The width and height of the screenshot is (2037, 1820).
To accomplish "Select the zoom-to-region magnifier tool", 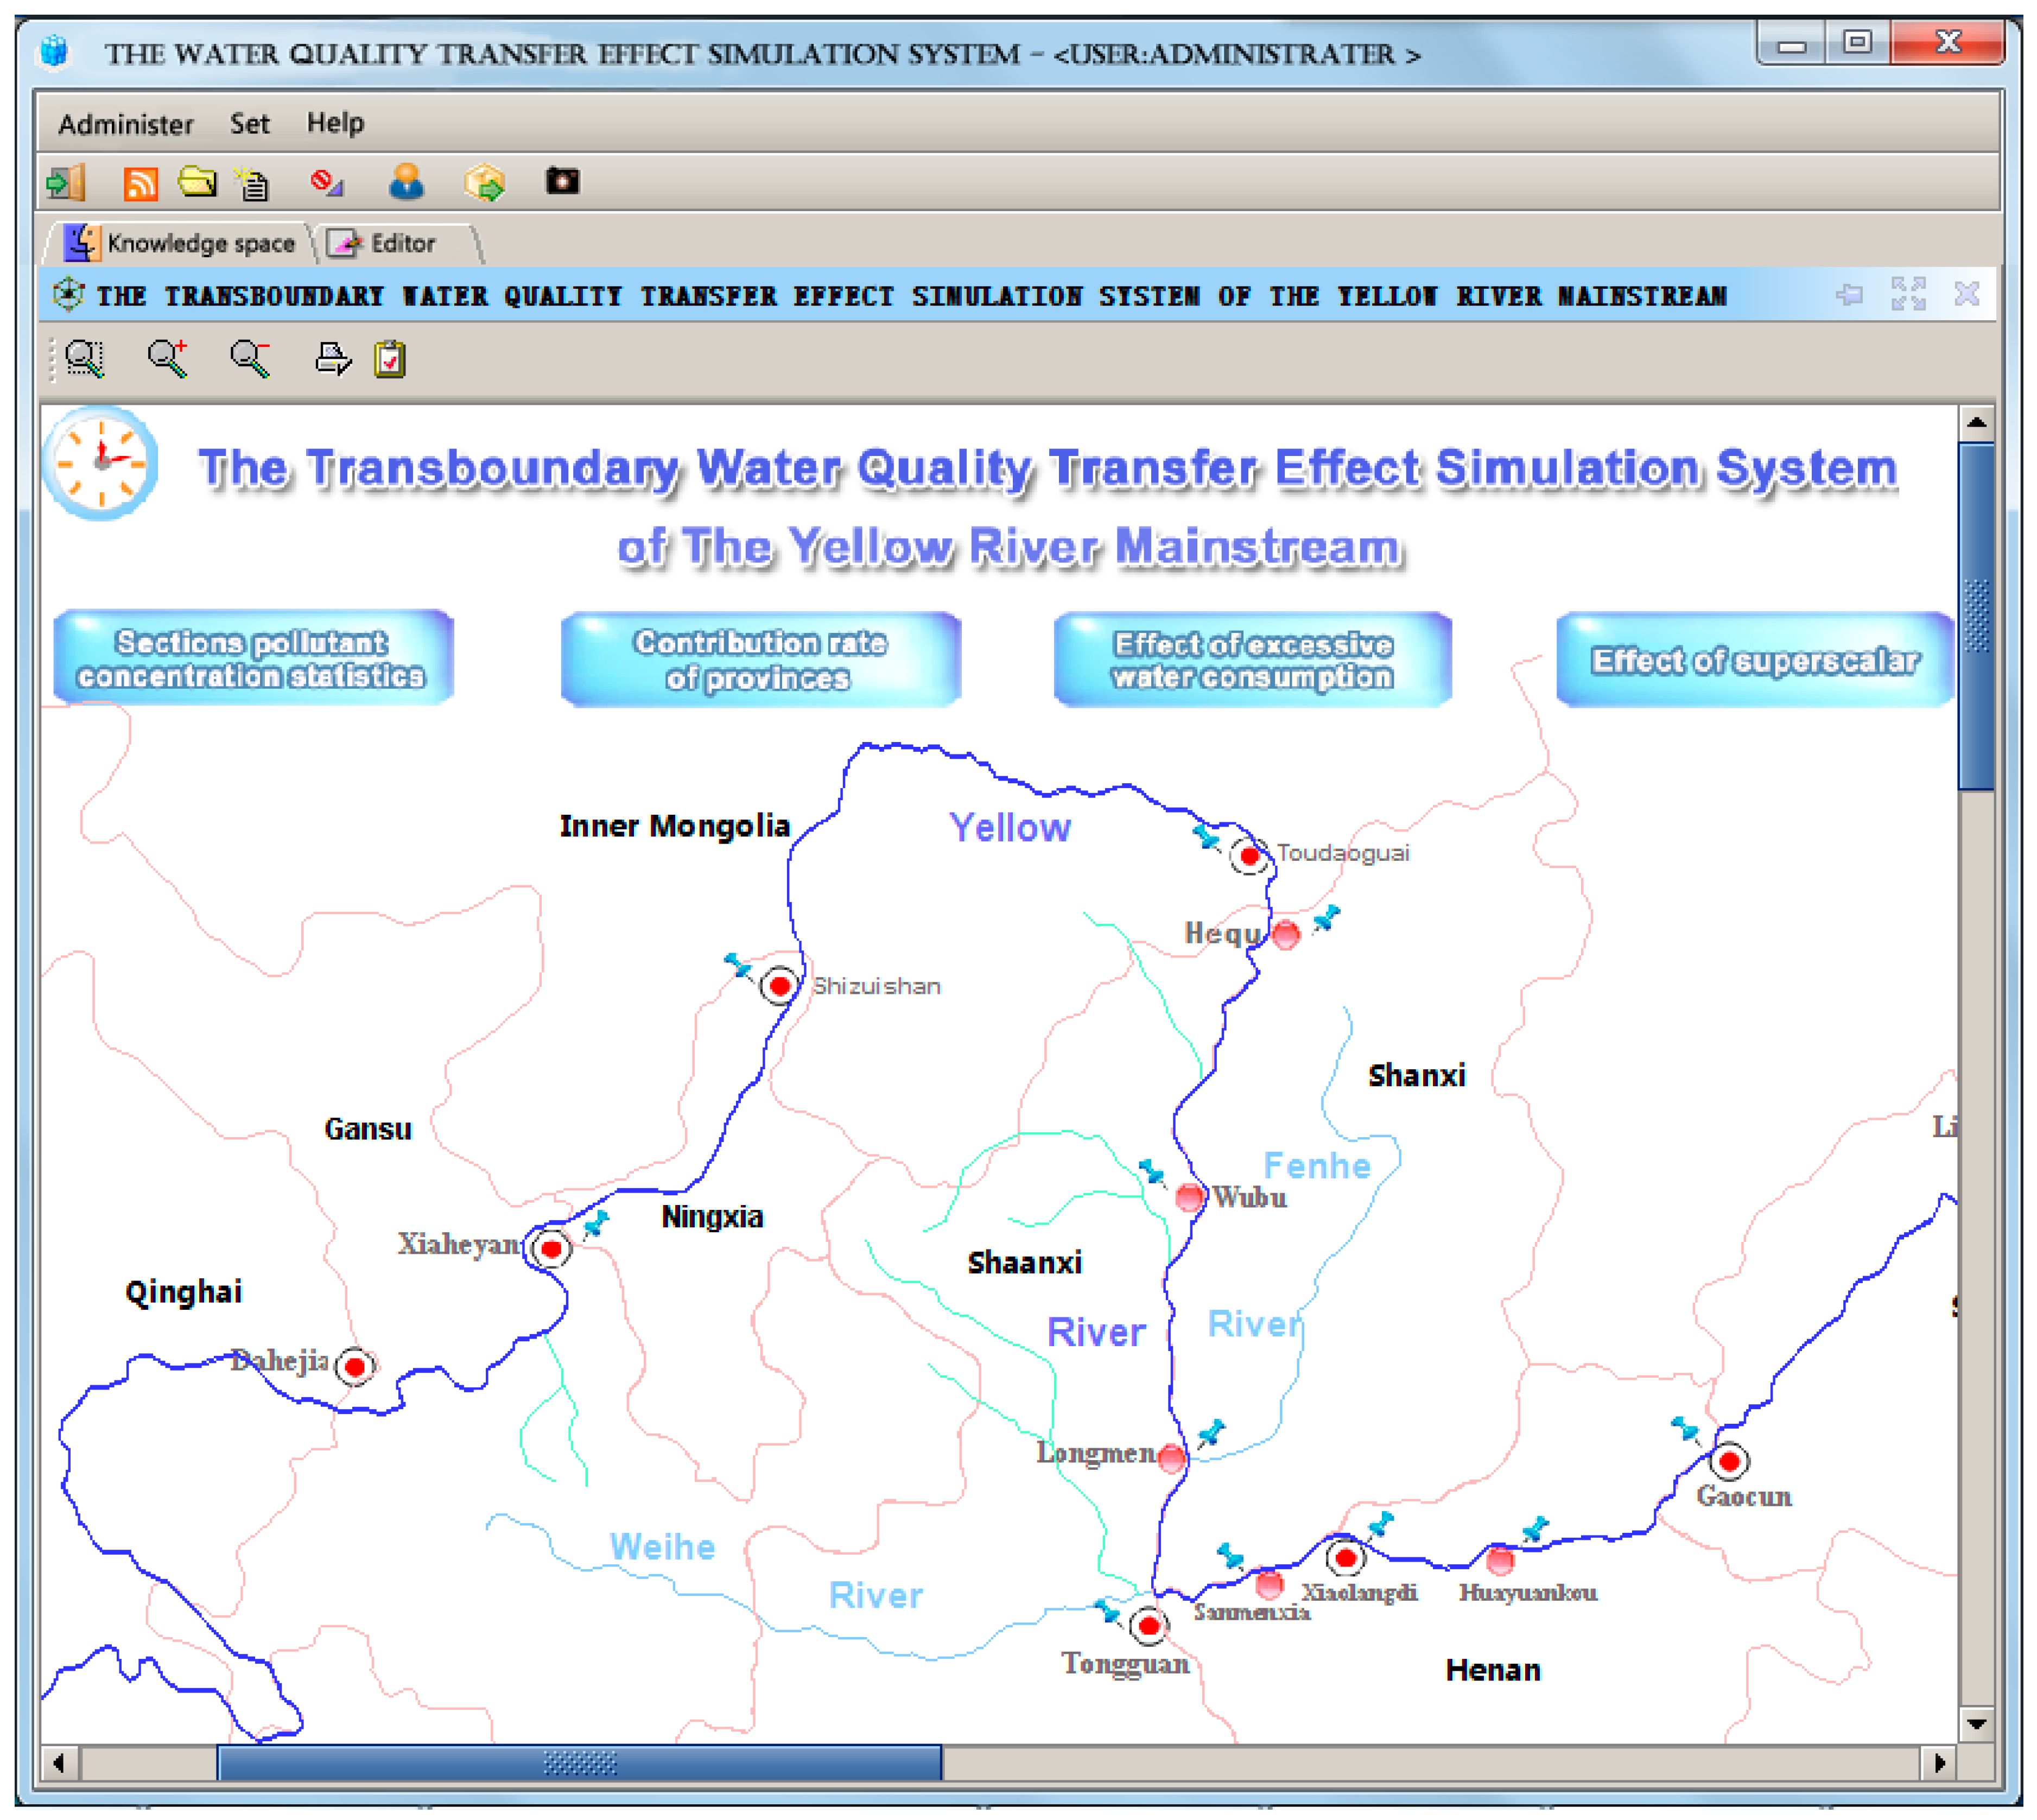I will [x=85, y=358].
